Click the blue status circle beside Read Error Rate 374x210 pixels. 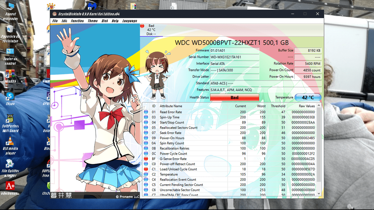click(x=146, y=112)
